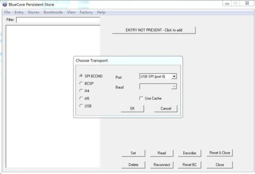Click the Reset & Close button
Screen dimensions: 255x174
[x=220, y=153]
